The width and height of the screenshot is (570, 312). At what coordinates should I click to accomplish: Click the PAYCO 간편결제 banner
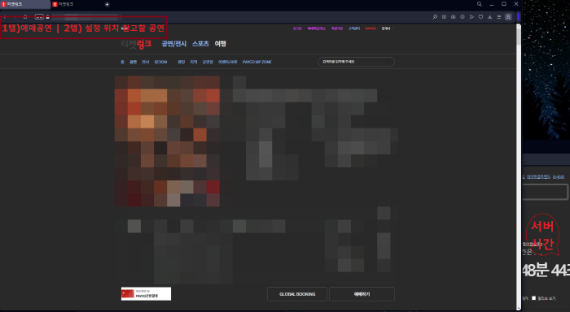coord(146,294)
